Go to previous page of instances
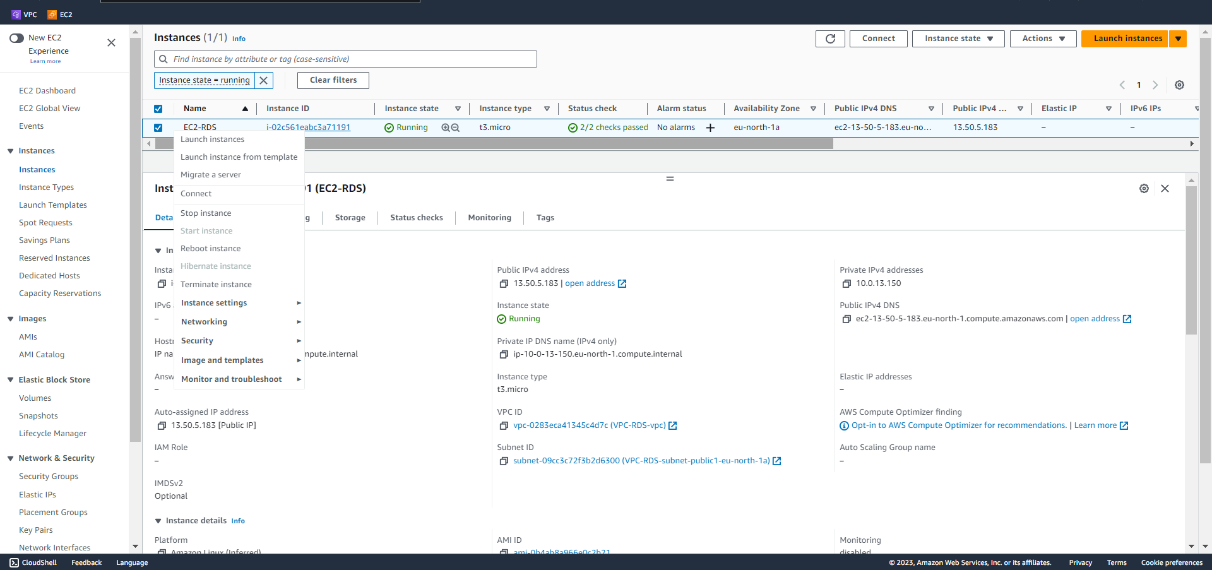 1122,85
